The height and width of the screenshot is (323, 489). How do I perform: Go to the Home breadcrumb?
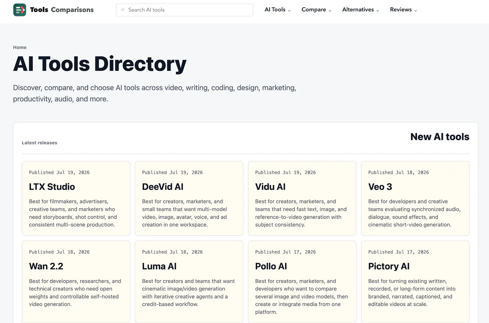(x=20, y=47)
